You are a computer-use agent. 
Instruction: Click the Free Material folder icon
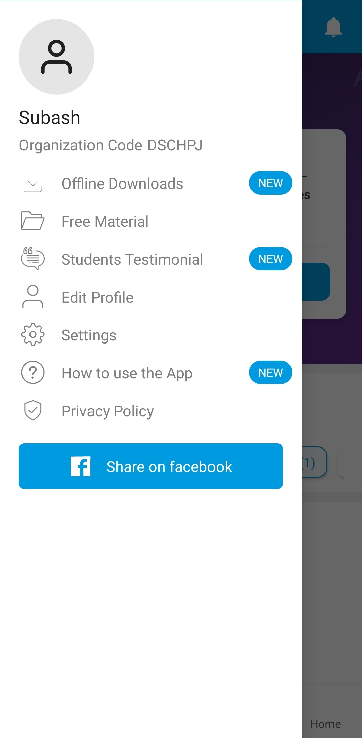33,221
